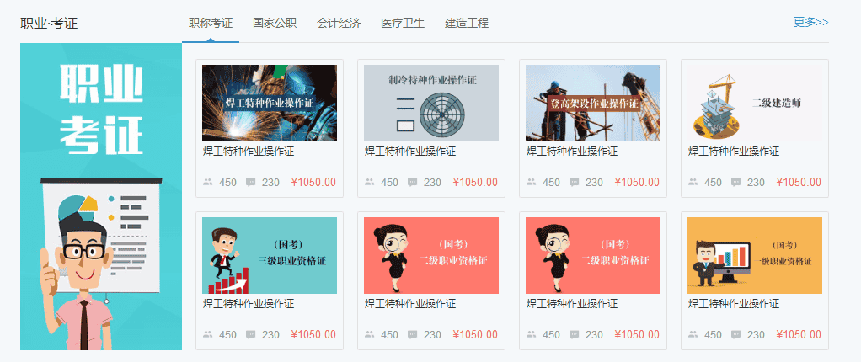Click the students icon on the first 二级职业资格证 card
This screenshot has width=861, height=362.
(x=370, y=334)
